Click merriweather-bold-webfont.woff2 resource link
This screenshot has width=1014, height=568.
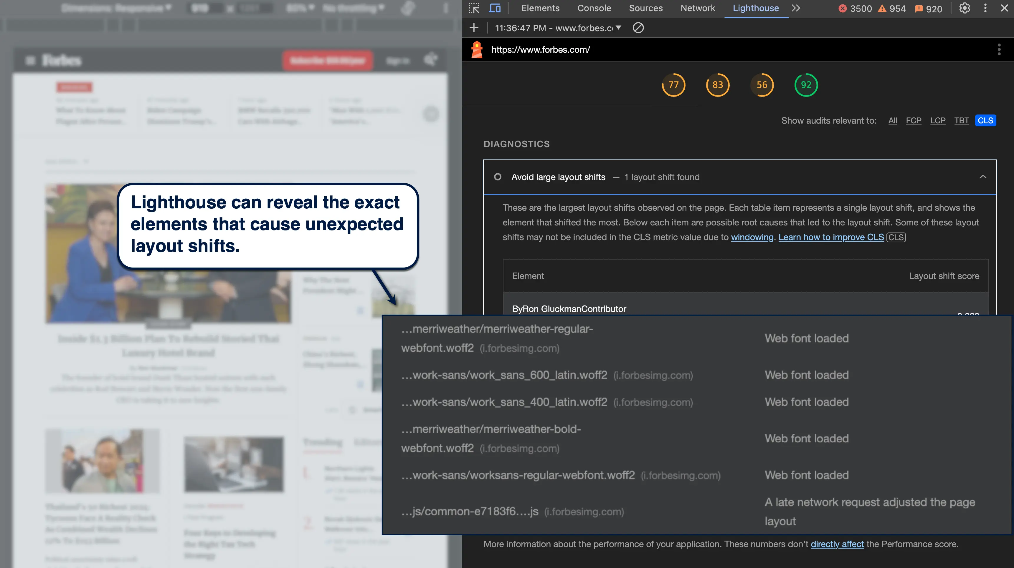[x=491, y=439]
